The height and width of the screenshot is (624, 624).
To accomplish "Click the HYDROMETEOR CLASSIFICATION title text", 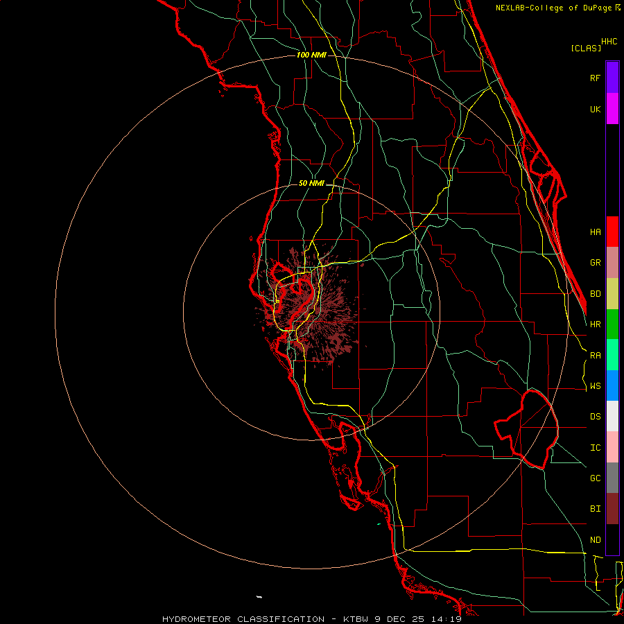I will pos(243,619).
